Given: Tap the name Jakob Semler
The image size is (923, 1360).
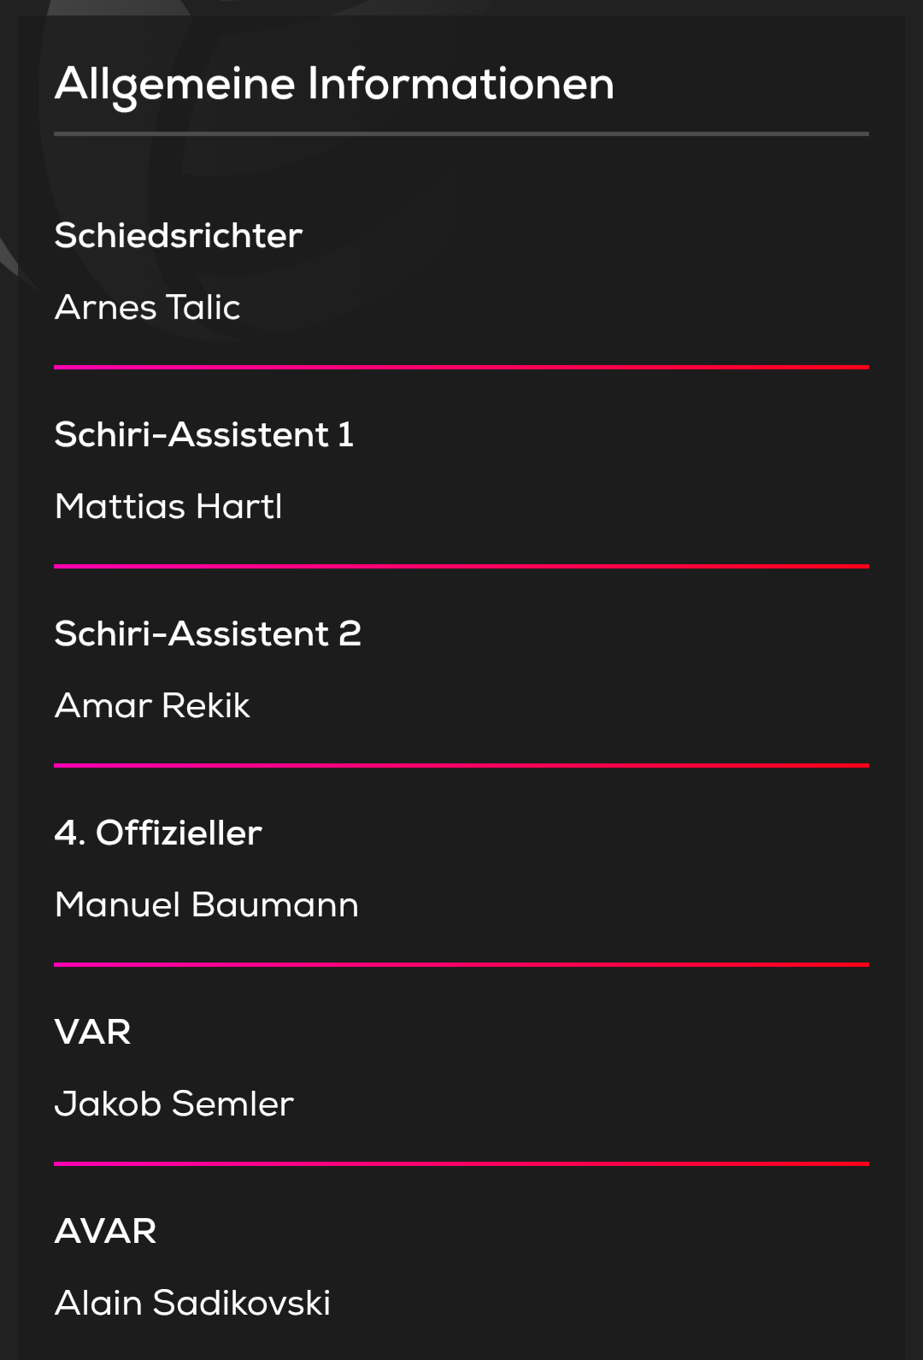Looking at the screenshot, I should [x=173, y=1104].
